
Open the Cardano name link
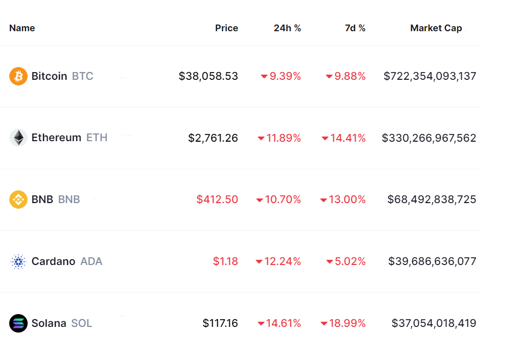point(53,261)
